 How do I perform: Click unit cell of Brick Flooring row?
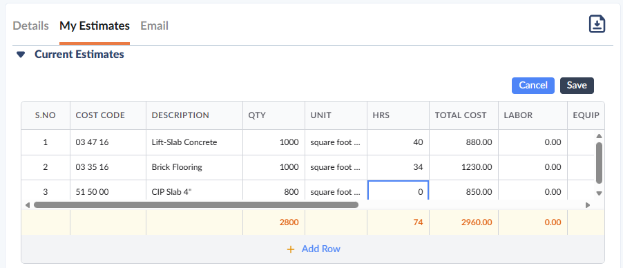[x=336, y=167]
